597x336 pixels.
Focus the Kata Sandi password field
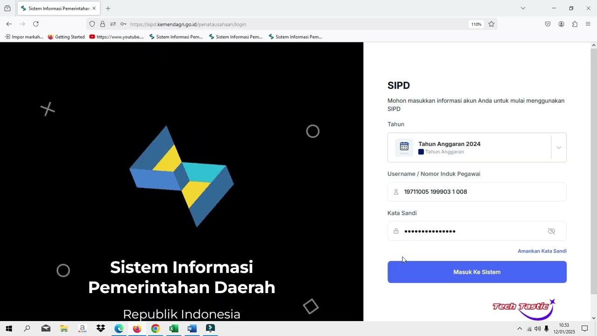(x=477, y=231)
